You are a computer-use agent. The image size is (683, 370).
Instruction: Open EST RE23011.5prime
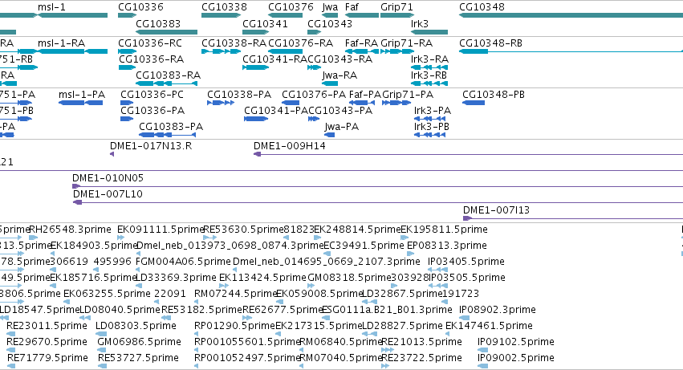pyautogui.click(x=11, y=334)
